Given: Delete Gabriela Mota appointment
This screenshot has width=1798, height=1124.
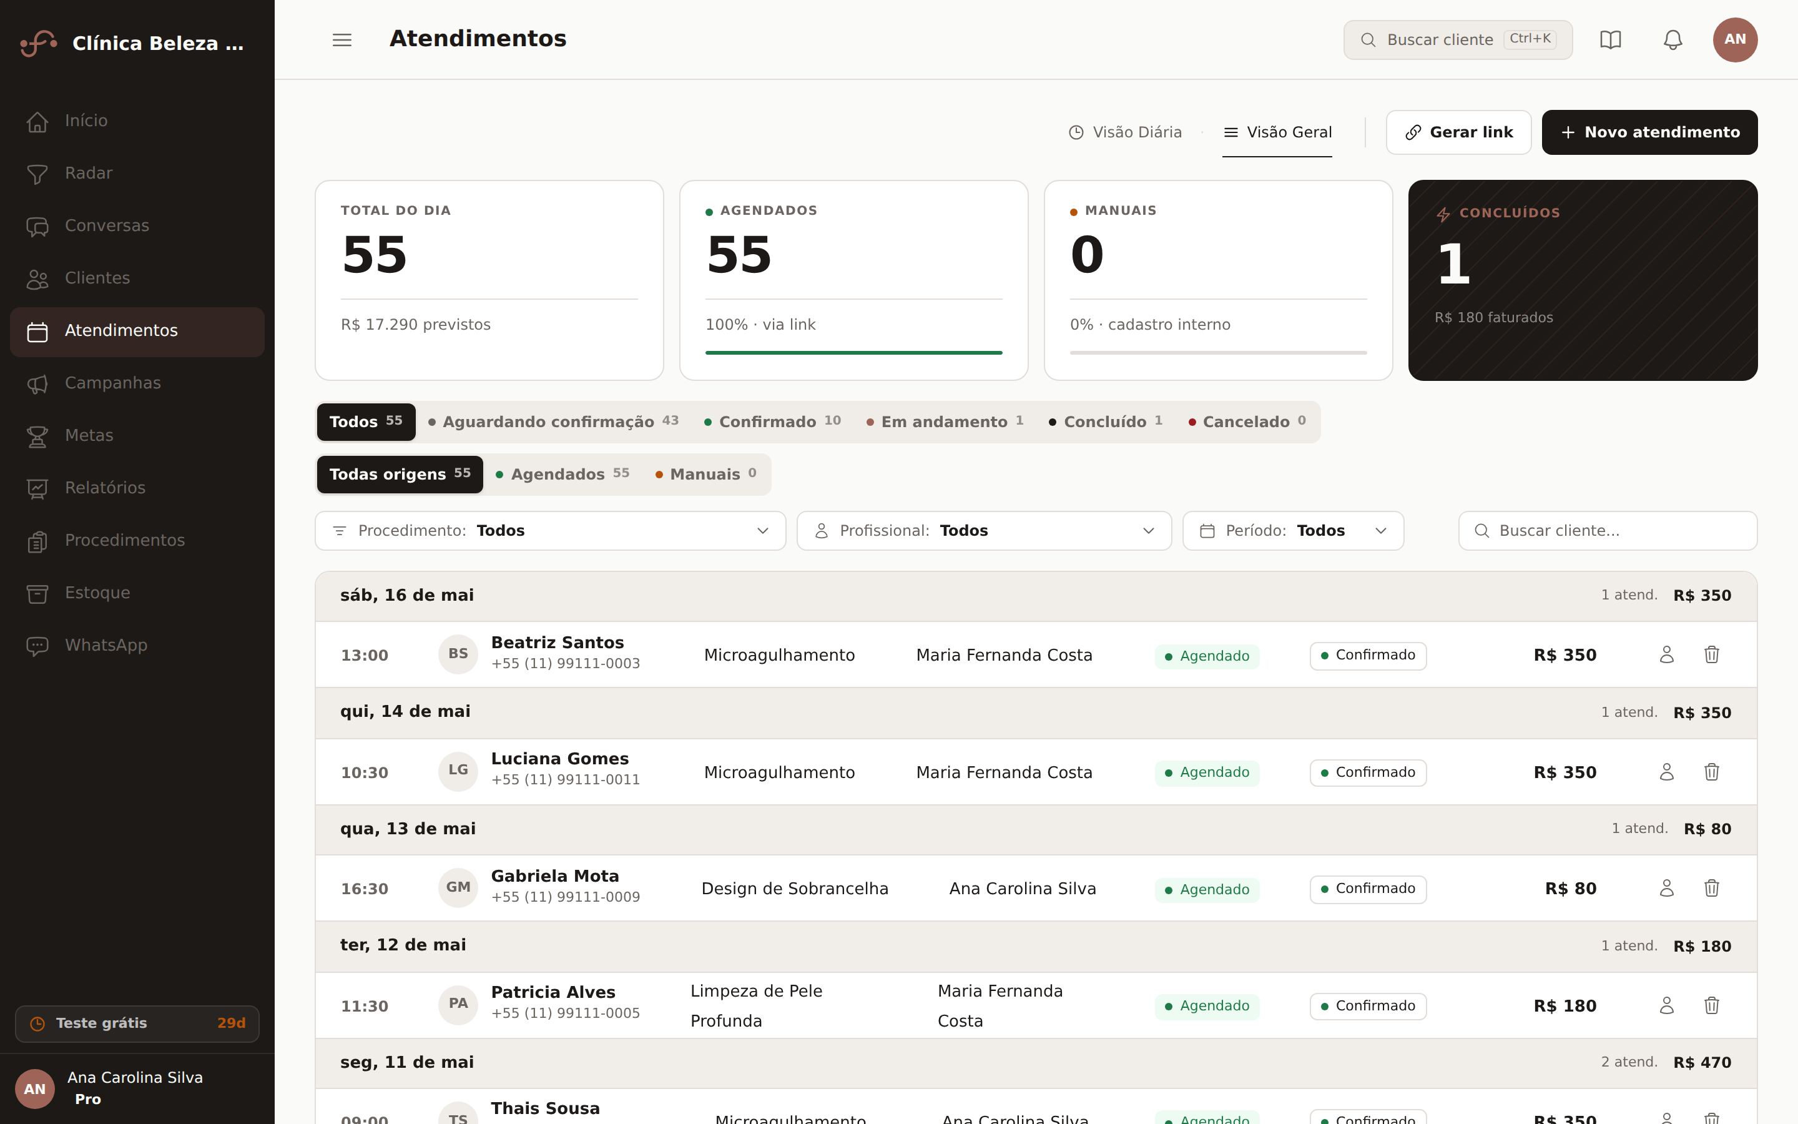Looking at the screenshot, I should (x=1712, y=889).
